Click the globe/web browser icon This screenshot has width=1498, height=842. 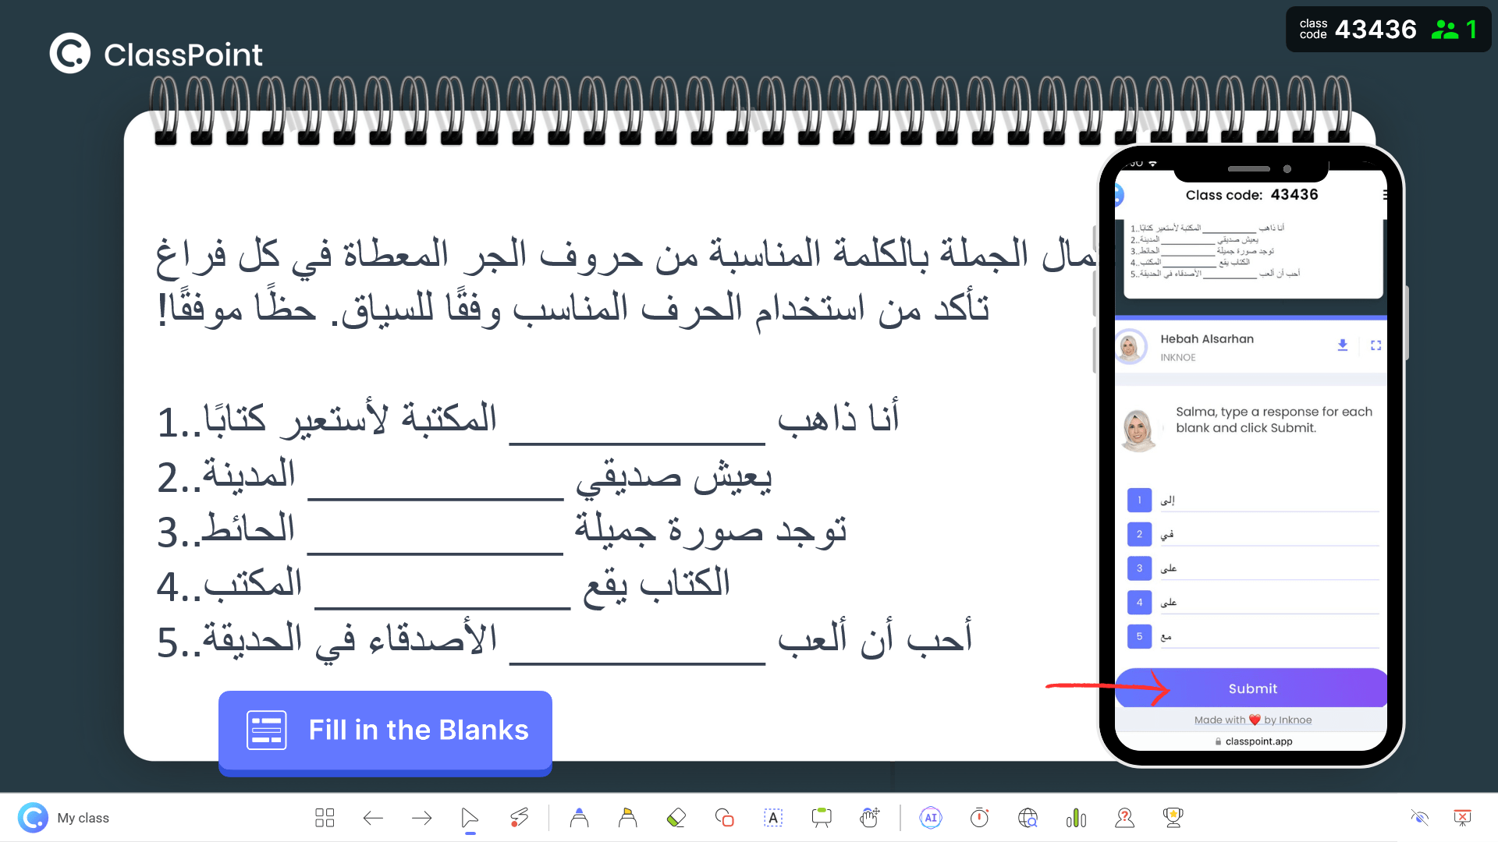click(x=1026, y=817)
